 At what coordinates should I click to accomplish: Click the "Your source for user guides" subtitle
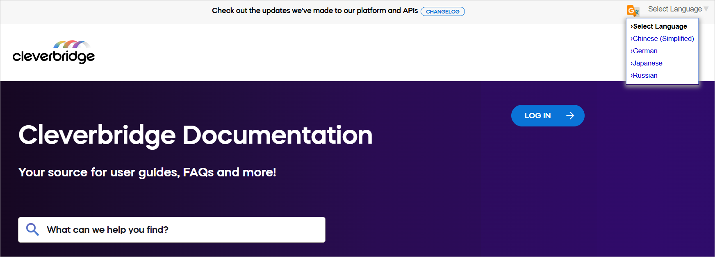point(147,172)
